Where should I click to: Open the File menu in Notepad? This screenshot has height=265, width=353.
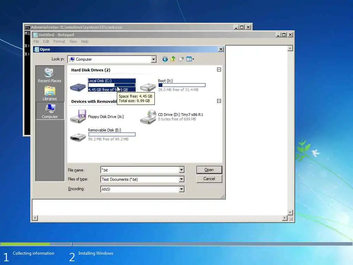click(36, 41)
